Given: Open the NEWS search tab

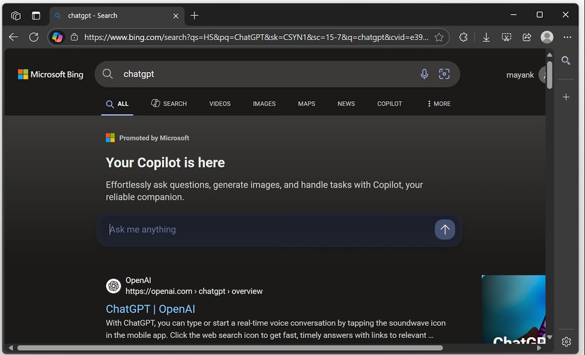Looking at the screenshot, I should 346,104.
